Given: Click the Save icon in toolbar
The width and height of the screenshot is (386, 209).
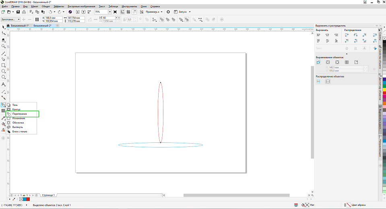Looking at the screenshot, I should (18, 12).
